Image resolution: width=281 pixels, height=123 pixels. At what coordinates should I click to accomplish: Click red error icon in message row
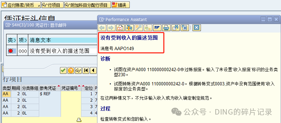coord(11,51)
